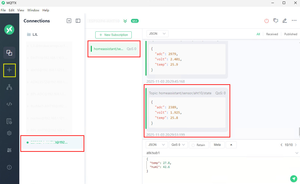This screenshot has height=184, width=300.
Task: Open the received payload JSON format dropdown
Action: (158, 33)
